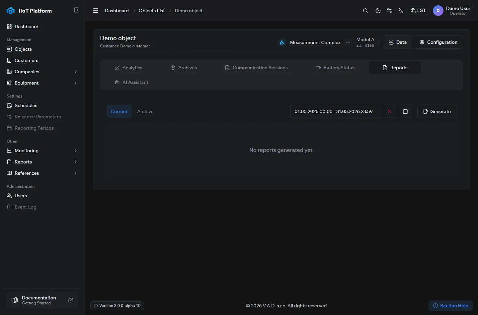This screenshot has height=315, width=478.
Task: Open the Data button
Action: (x=397, y=42)
